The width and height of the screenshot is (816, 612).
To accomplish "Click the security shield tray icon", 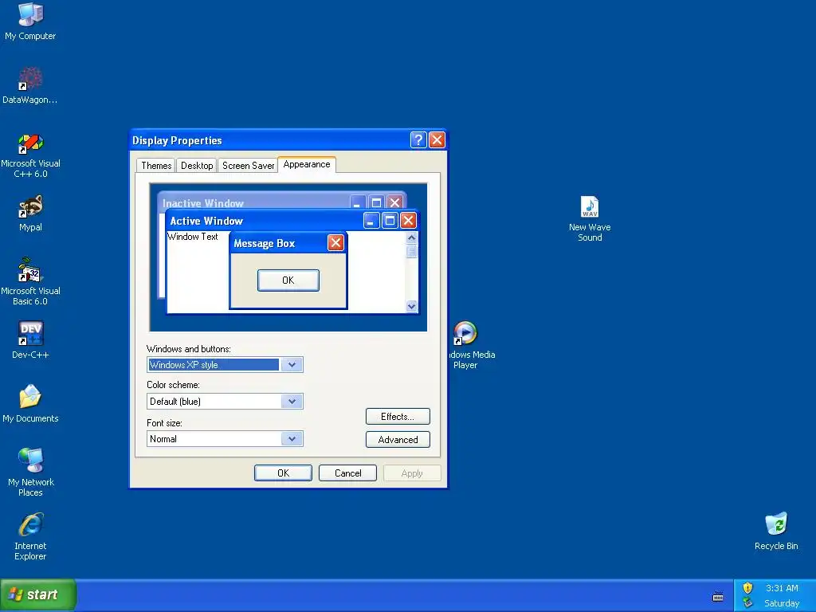I will click(x=747, y=588).
